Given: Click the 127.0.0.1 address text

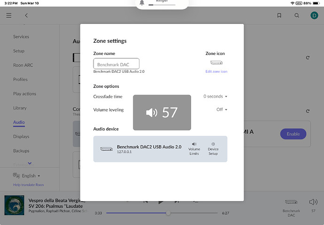Looking at the screenshot, I should [124, 152].
